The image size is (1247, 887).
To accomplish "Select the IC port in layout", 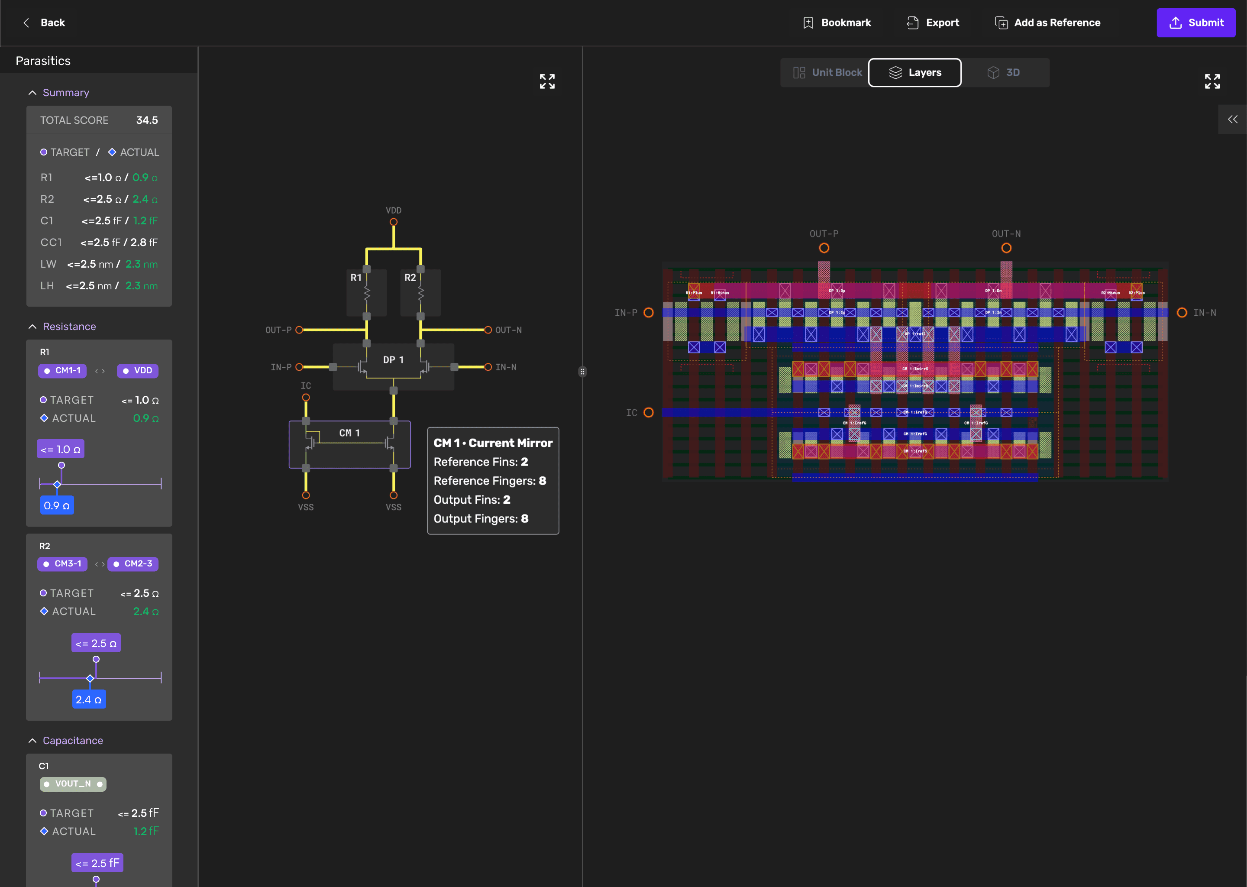I will [649, 412].
